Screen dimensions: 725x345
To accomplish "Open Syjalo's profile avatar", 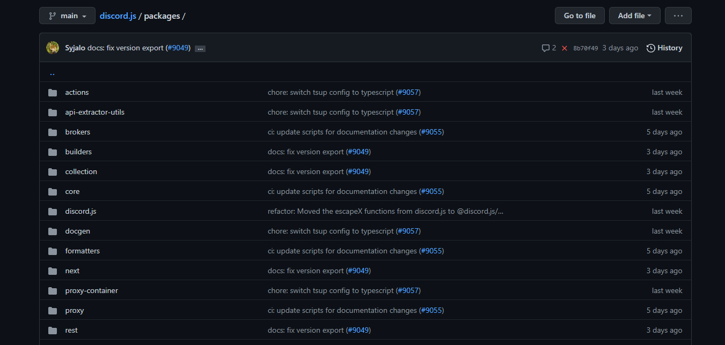I will 52,48.
